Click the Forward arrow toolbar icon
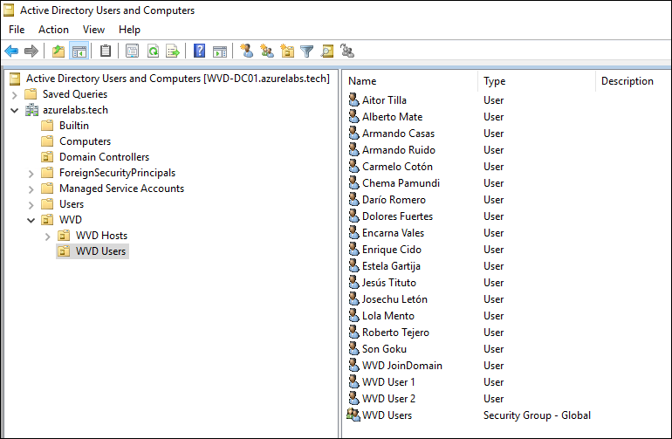Image resolution: width=672 pixels, height=439 pixels. tap(31, 51)
